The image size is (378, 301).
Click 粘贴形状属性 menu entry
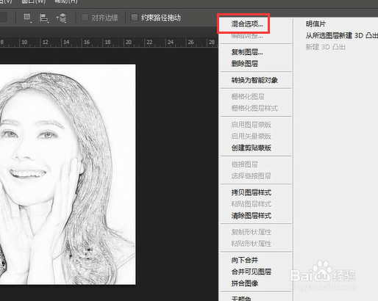pos(251,244)
